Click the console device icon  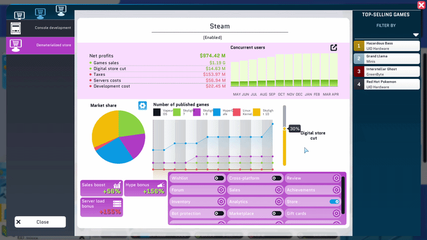coord(16,28)
